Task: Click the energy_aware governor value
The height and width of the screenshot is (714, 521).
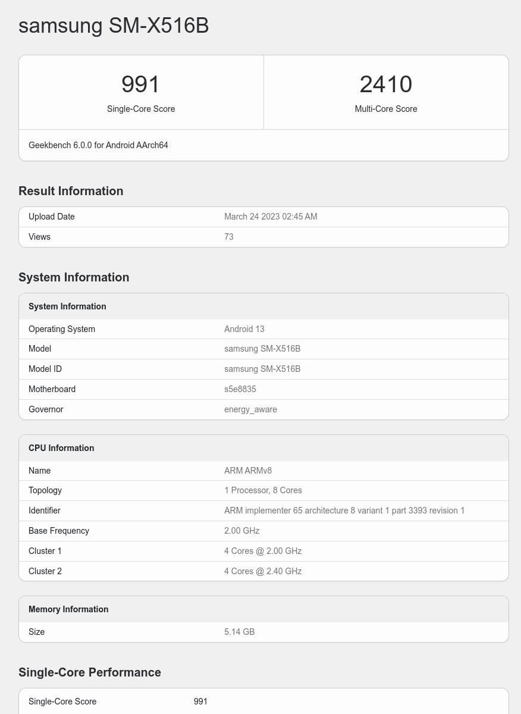Action: (x=250, y=409)
